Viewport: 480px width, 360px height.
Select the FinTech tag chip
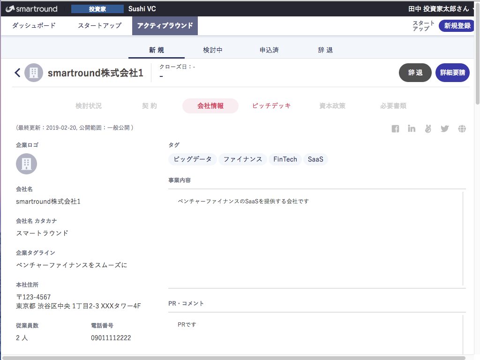pos(285,159)
